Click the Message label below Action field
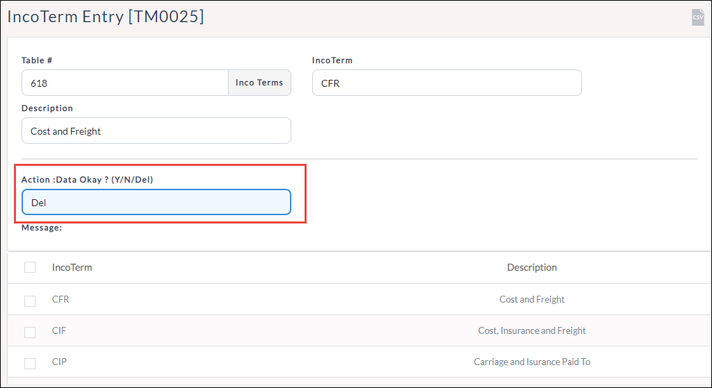Viewport: 712px width, 388px height. (42, 228)
